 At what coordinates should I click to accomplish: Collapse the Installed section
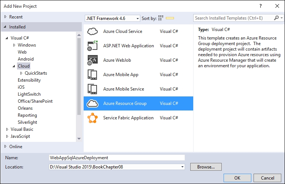point(5,27)
